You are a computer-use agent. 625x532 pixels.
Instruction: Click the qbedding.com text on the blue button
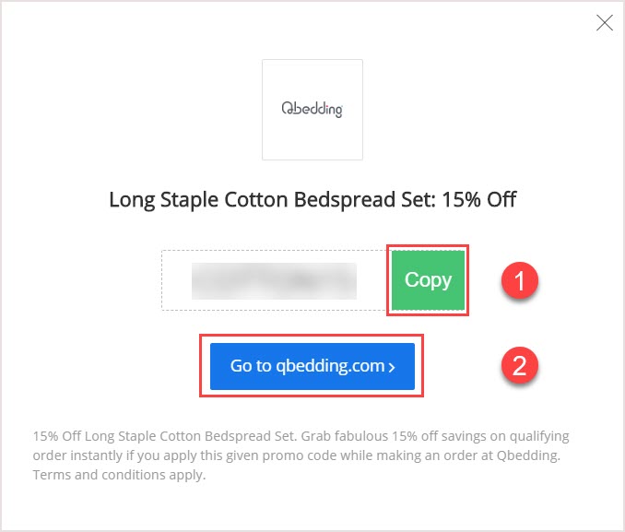pyautogui.click(x=330, y=366)
